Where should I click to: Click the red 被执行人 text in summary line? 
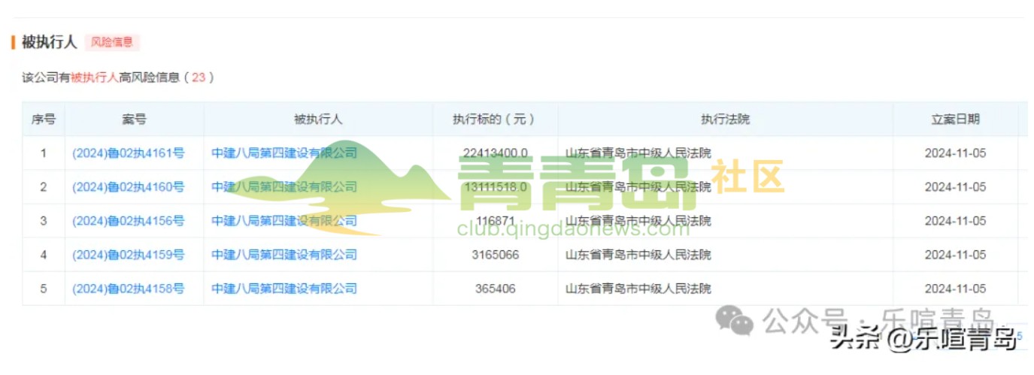click(95, 77)
